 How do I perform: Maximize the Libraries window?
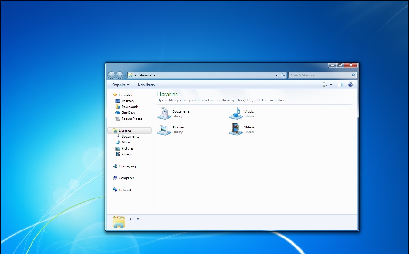tap(340, 65)
